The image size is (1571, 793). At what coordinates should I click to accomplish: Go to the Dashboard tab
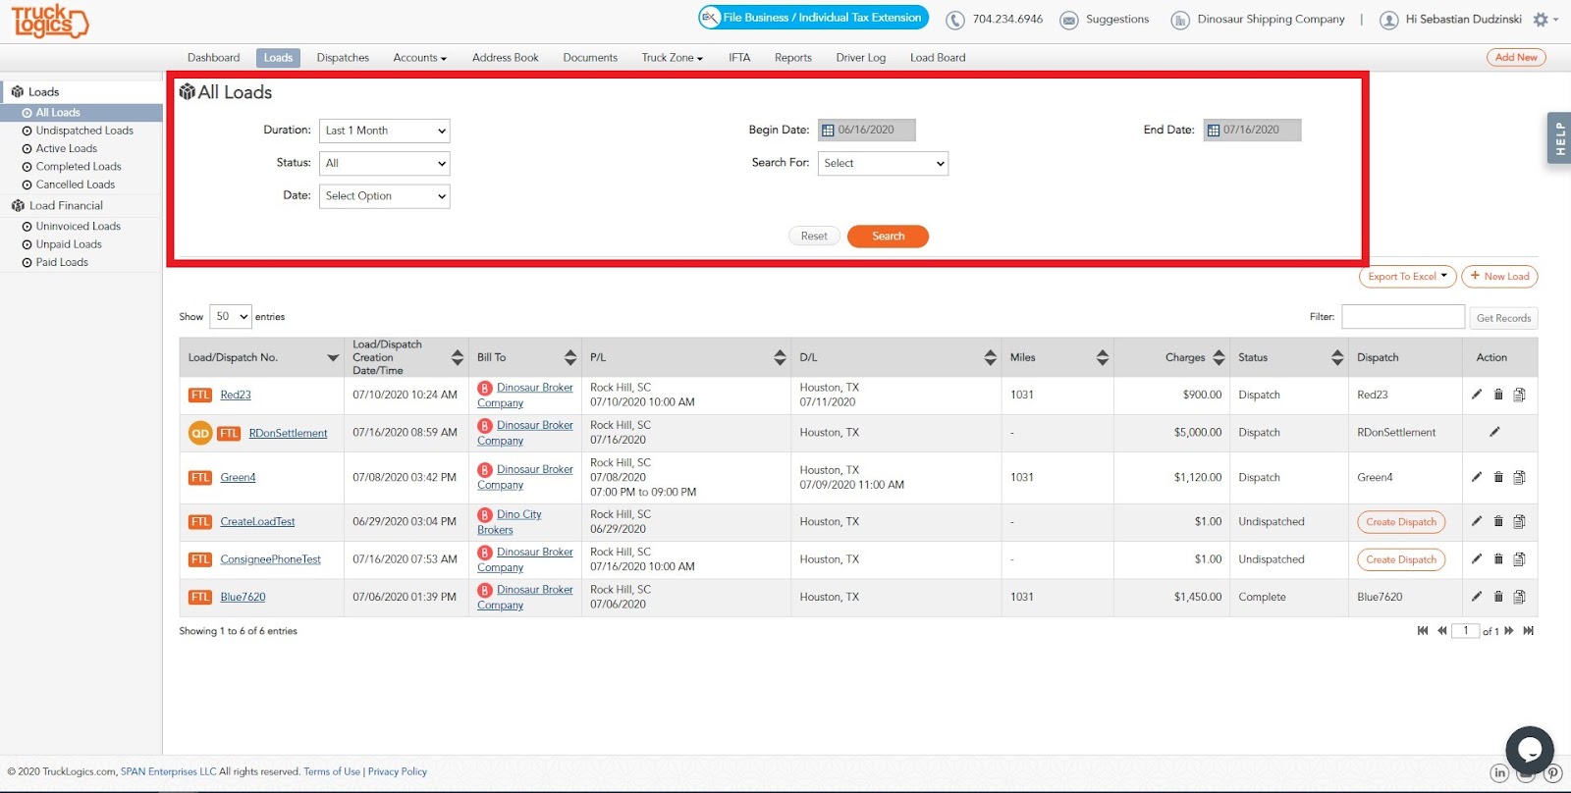pos(214,58)
